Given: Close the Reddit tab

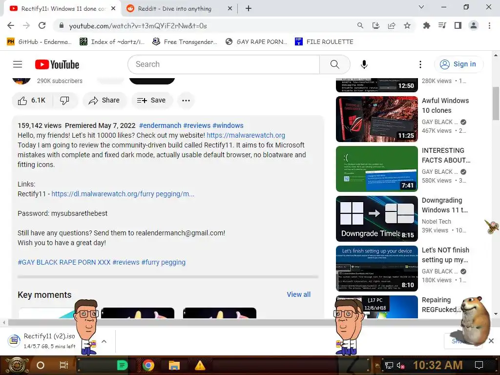Looking at the screenshot, I should point(229,9).
